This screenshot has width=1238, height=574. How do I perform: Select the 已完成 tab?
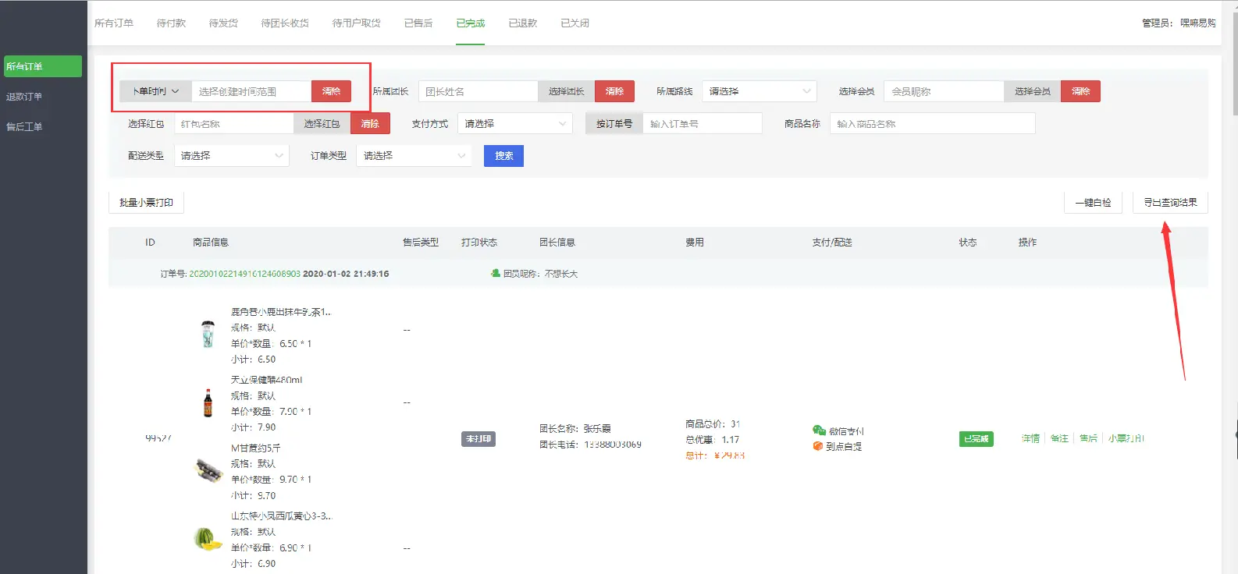coord(471,23)
